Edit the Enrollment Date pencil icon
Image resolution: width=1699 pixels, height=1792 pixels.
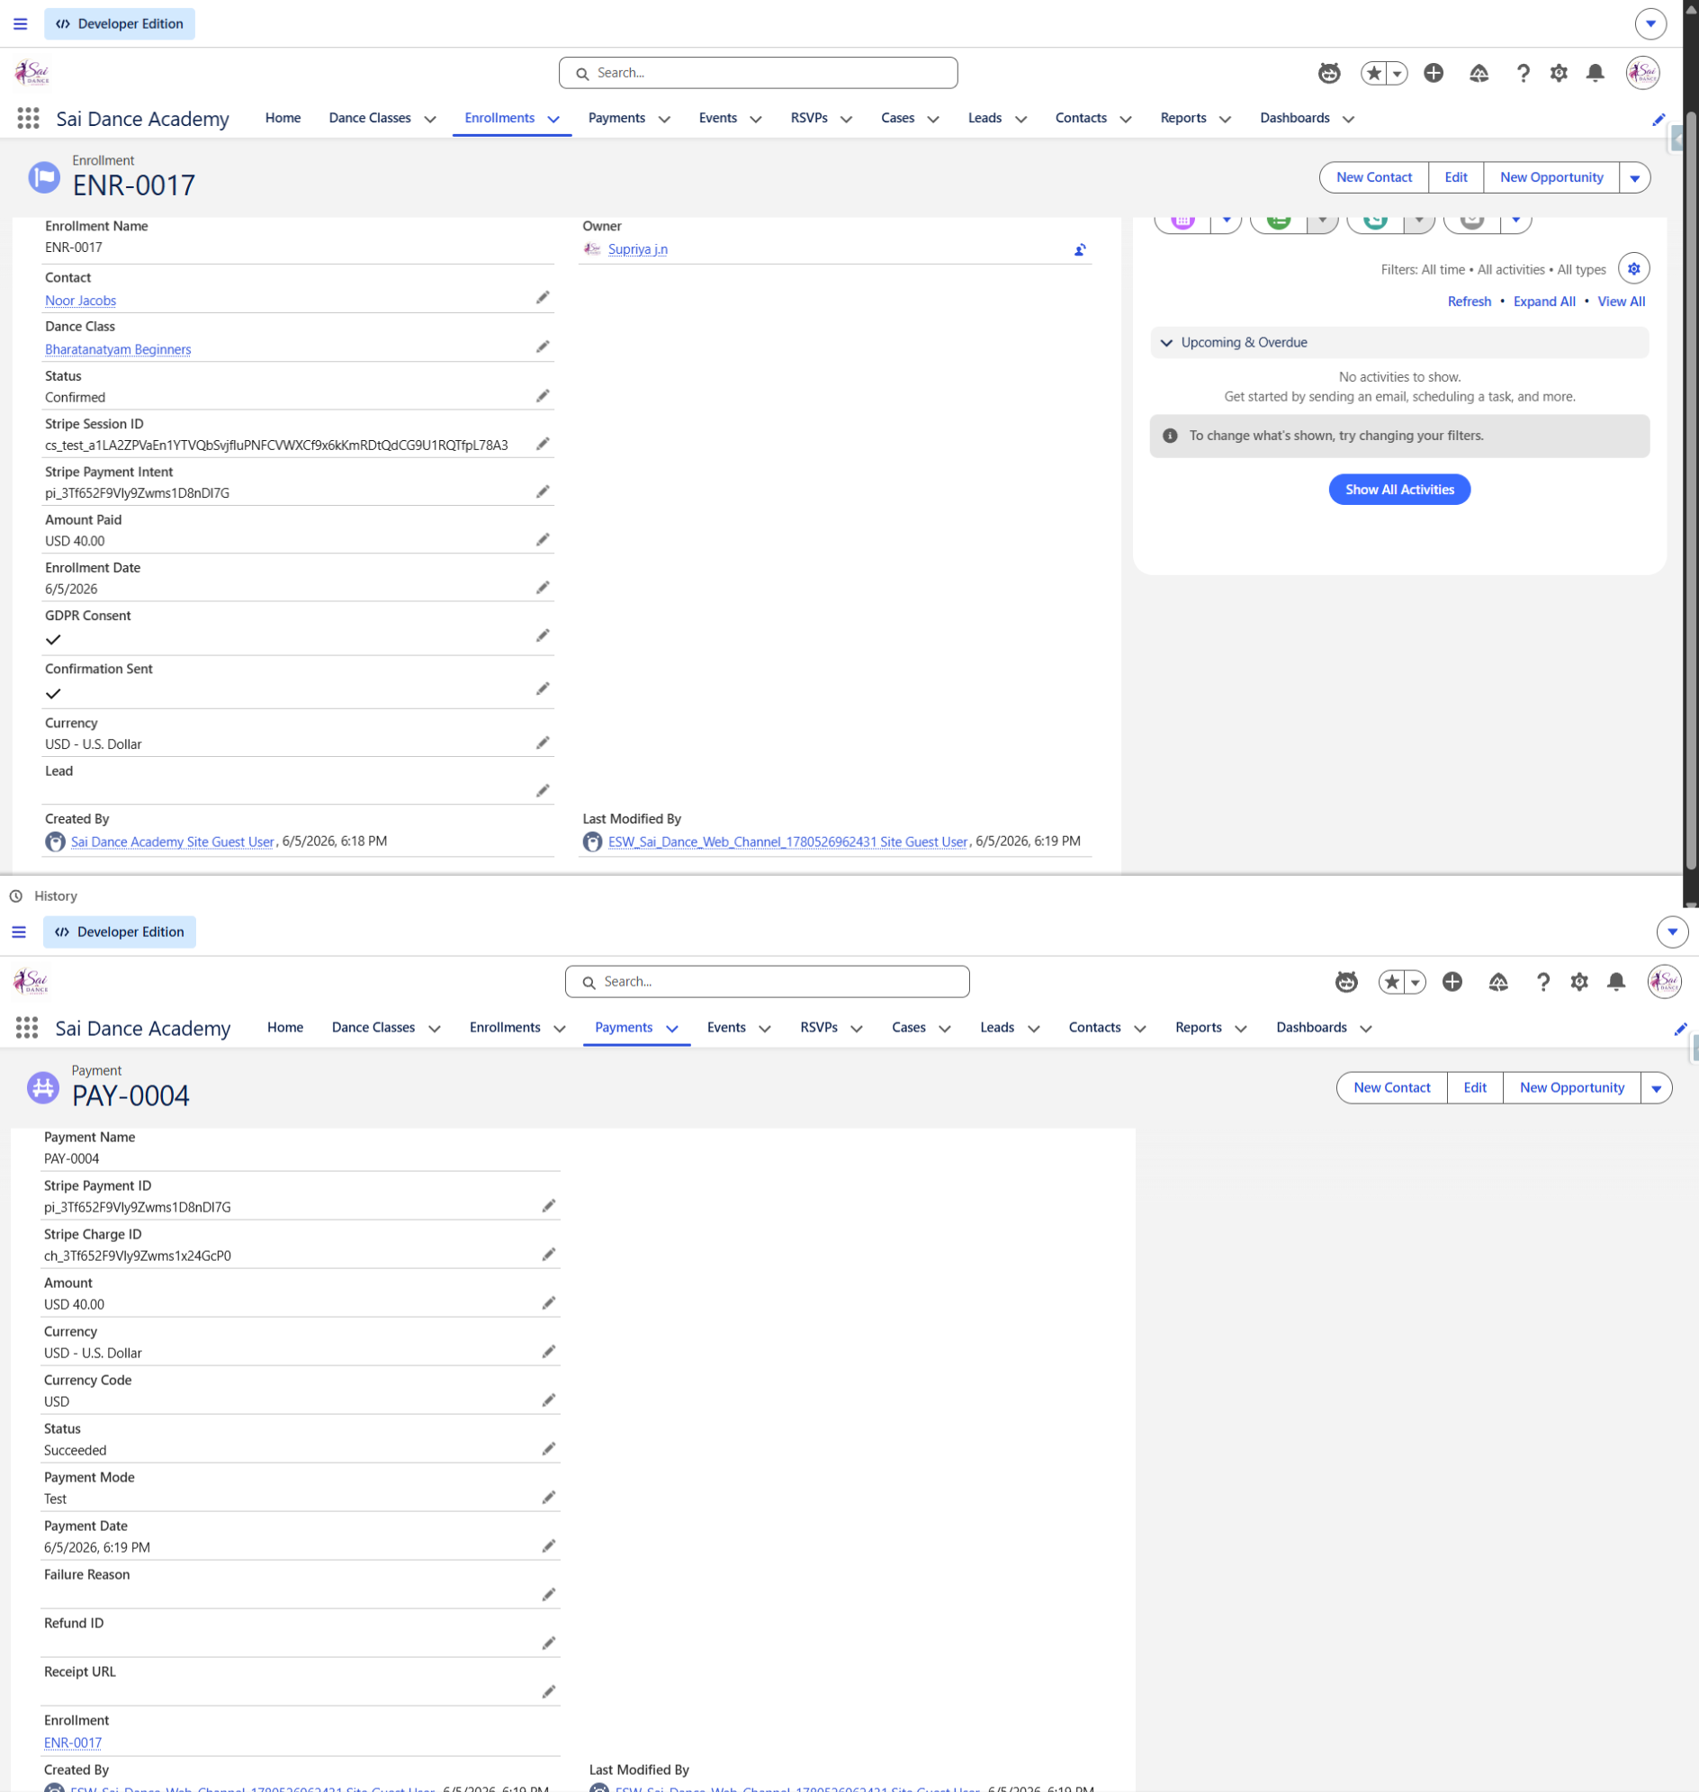[543, 588]
